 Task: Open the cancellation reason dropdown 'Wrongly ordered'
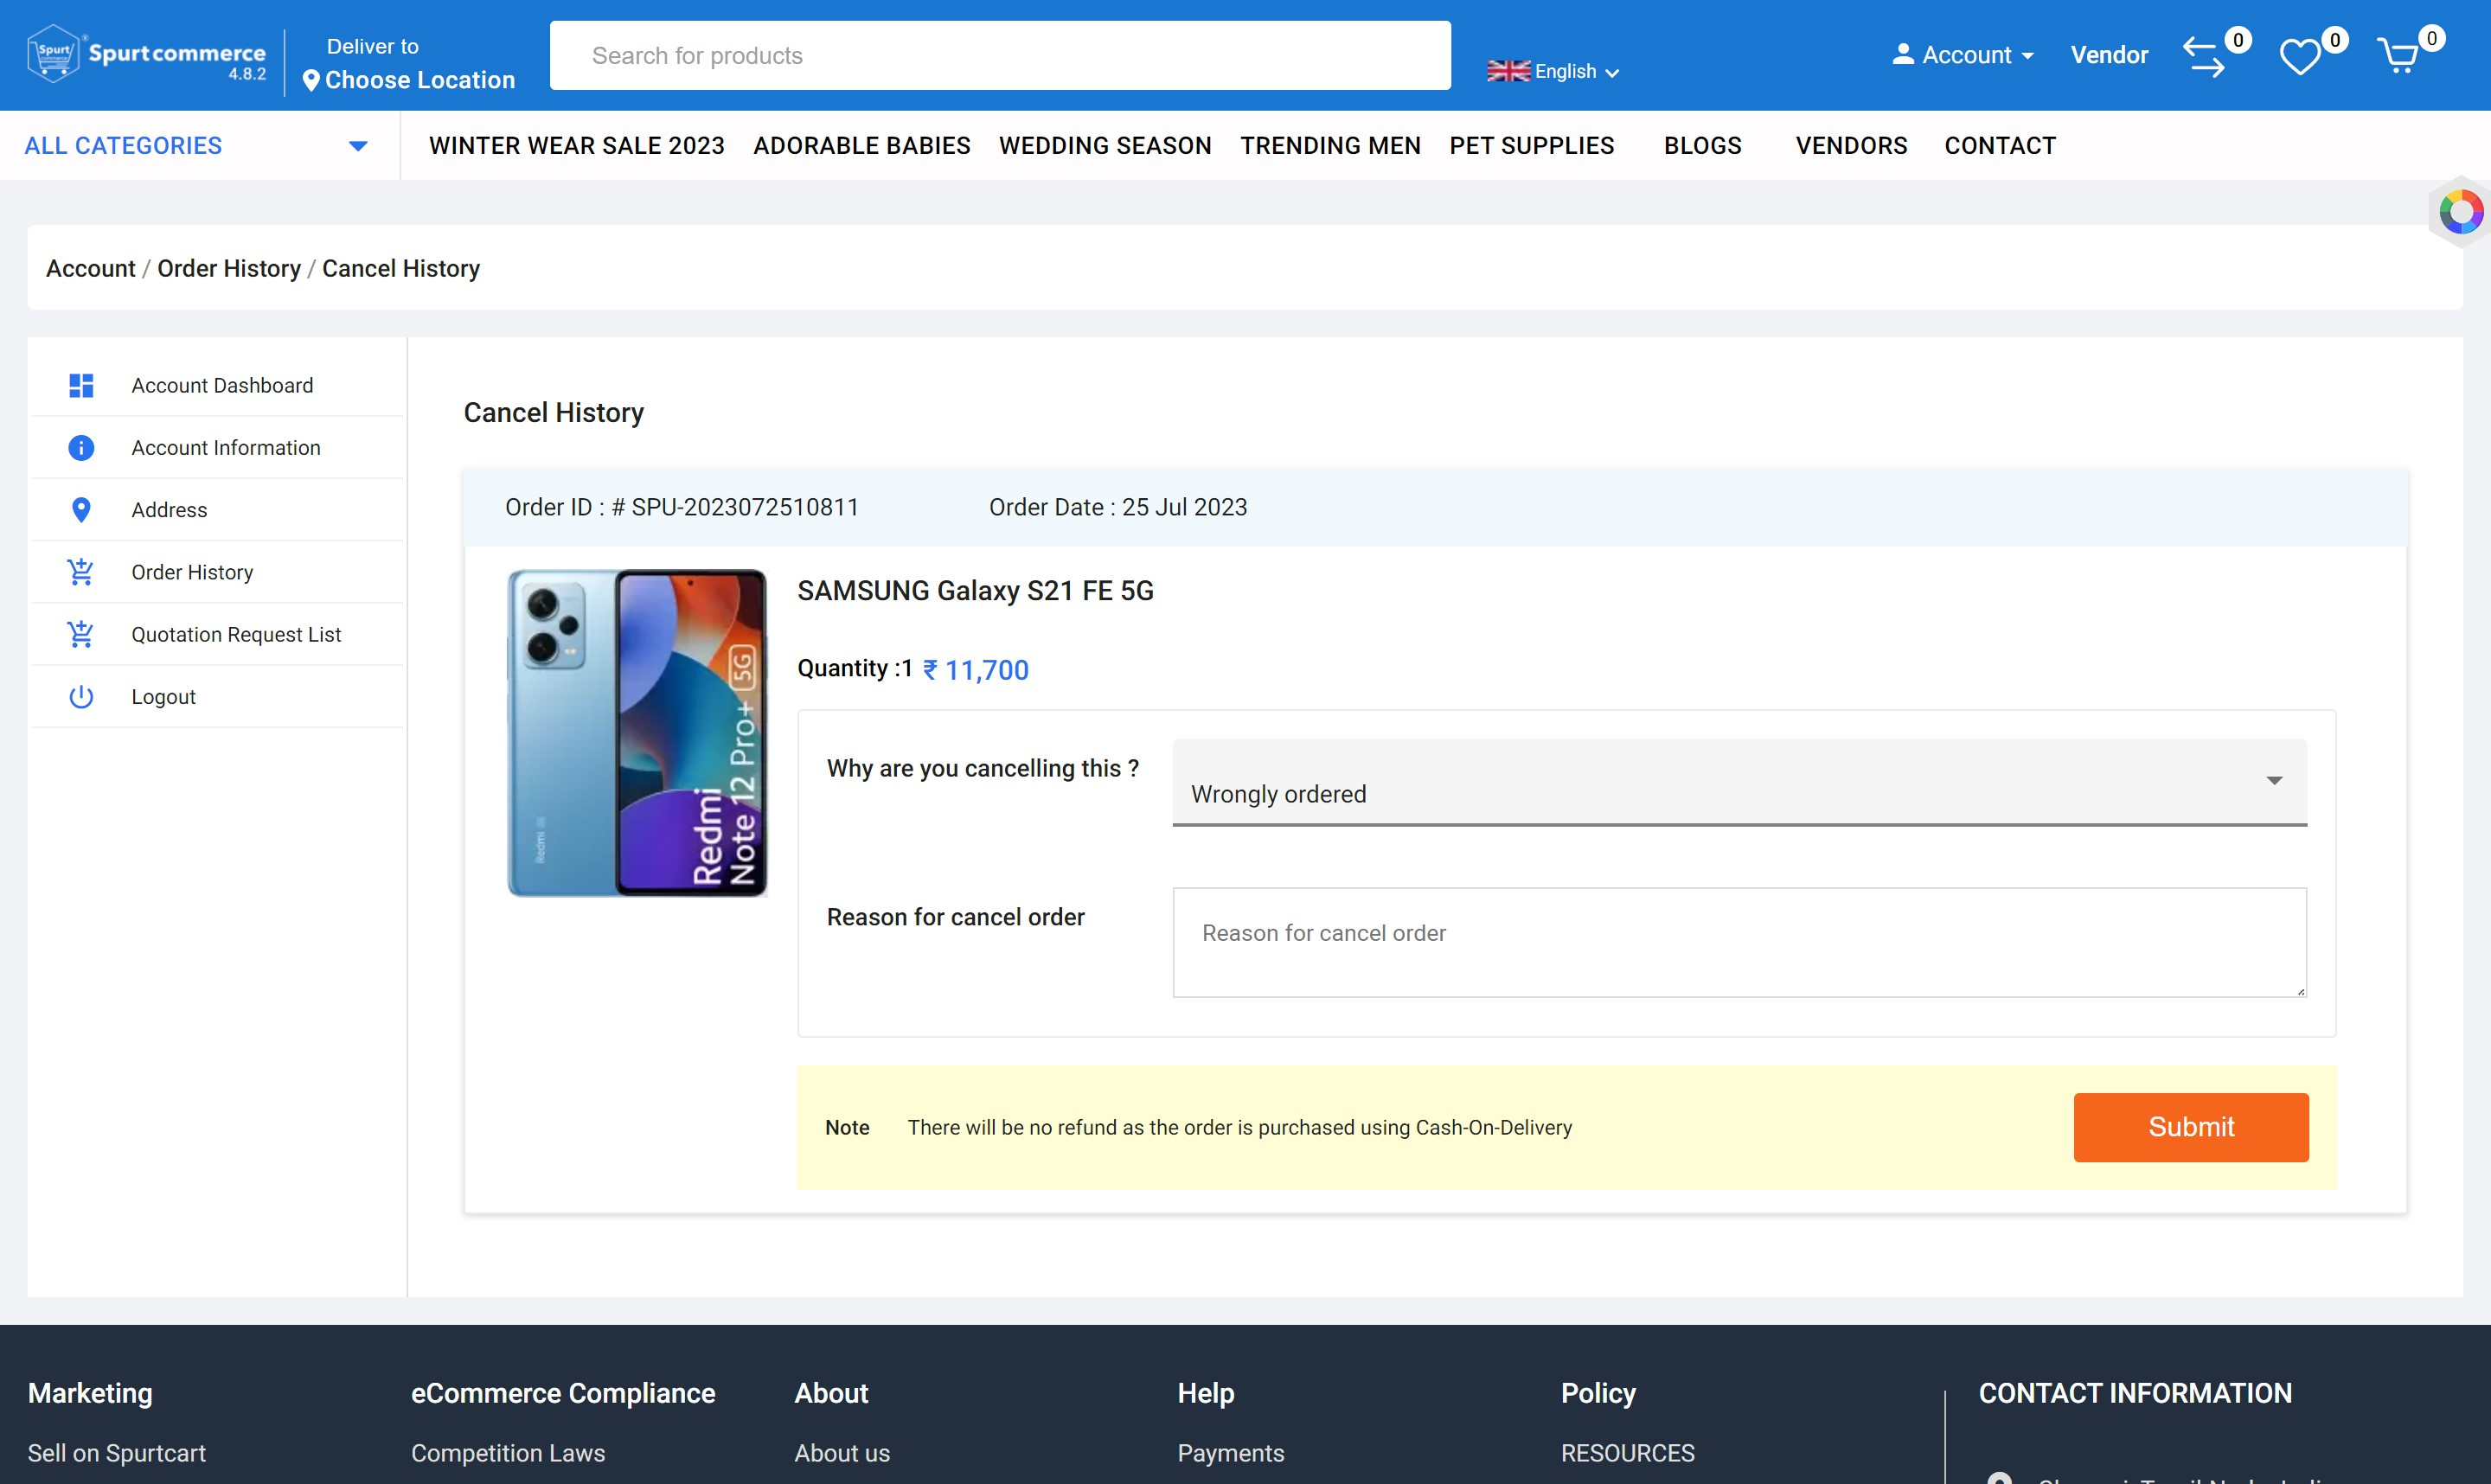(1739, 782)
